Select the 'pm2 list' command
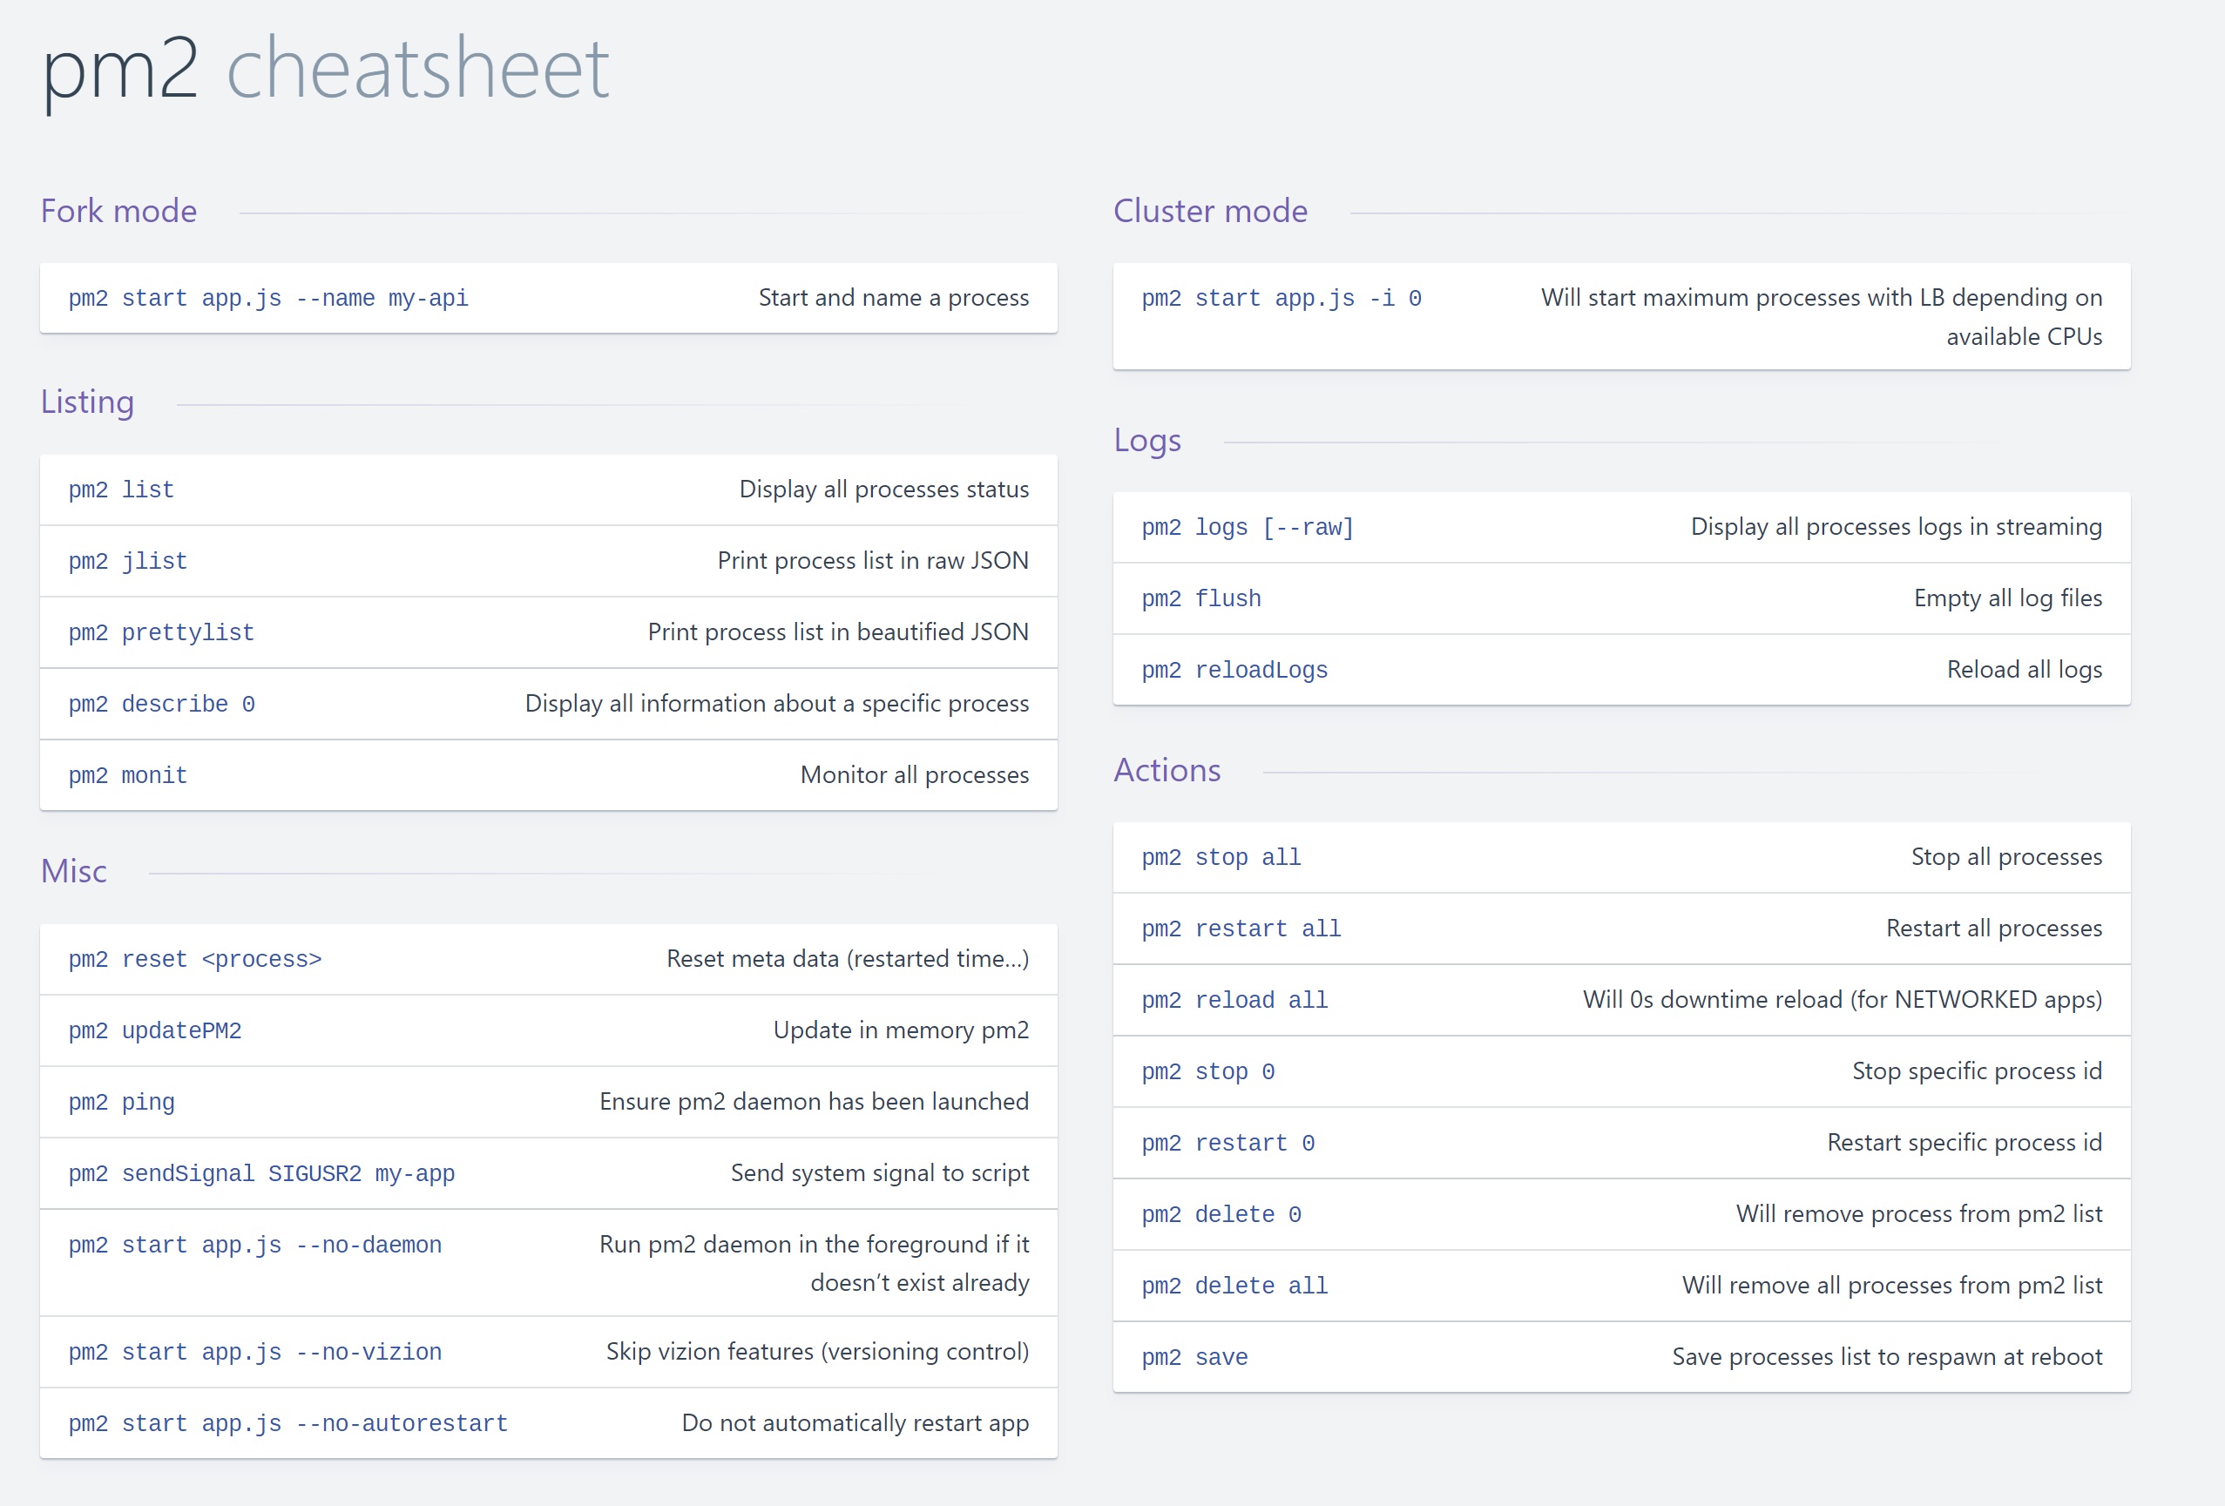This screenshot has width=2225, height=1506. pyautogui.click(x=122, y=490)
